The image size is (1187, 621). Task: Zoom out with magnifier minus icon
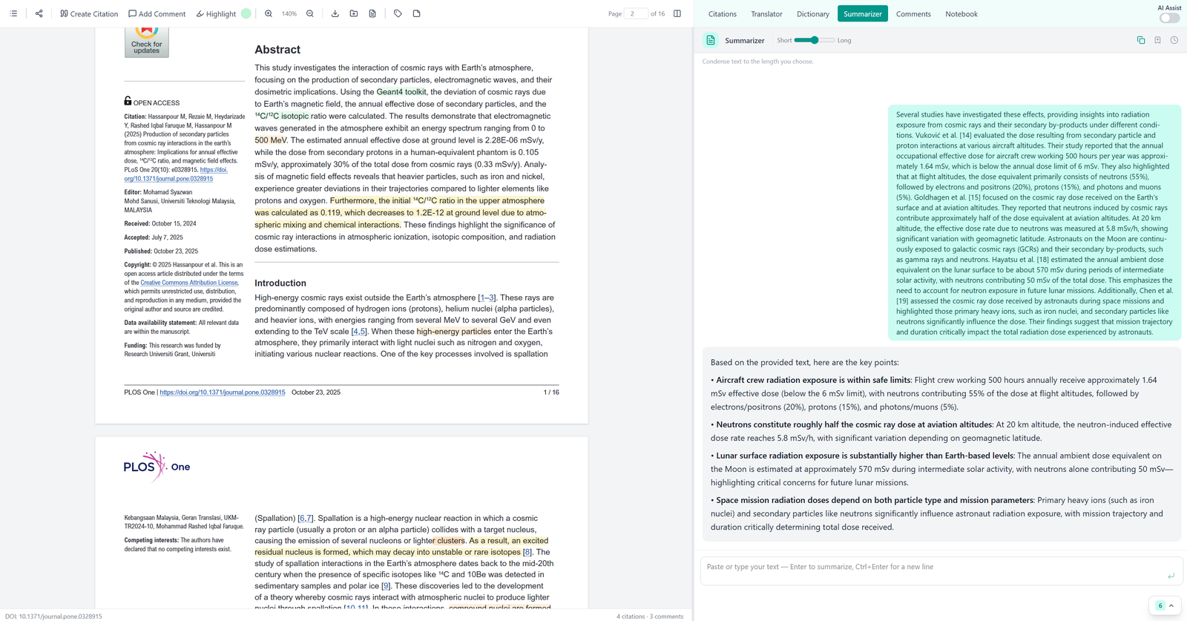[310, 13]
